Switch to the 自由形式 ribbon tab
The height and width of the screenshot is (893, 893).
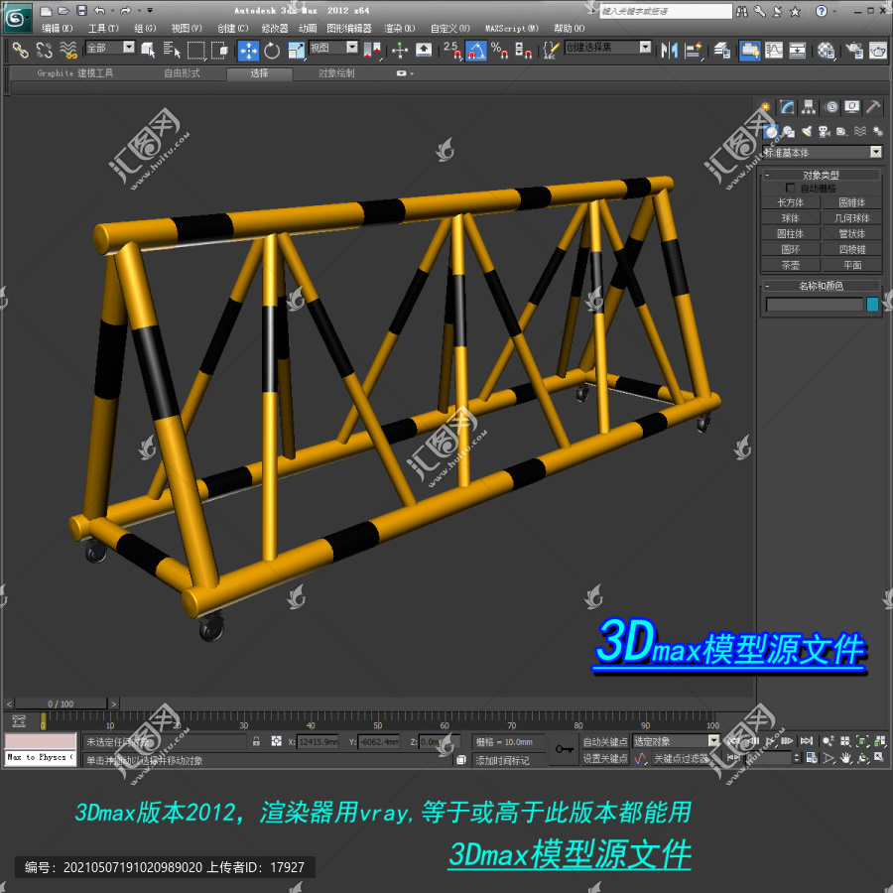coord(182,72)
